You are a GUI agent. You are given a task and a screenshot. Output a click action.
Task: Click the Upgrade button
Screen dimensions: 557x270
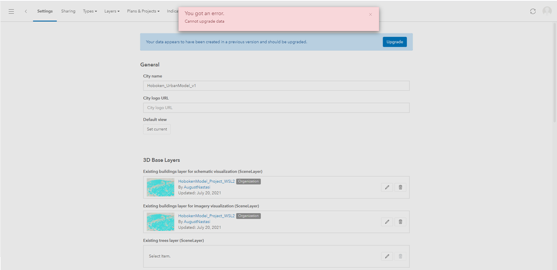coord(394,42)
